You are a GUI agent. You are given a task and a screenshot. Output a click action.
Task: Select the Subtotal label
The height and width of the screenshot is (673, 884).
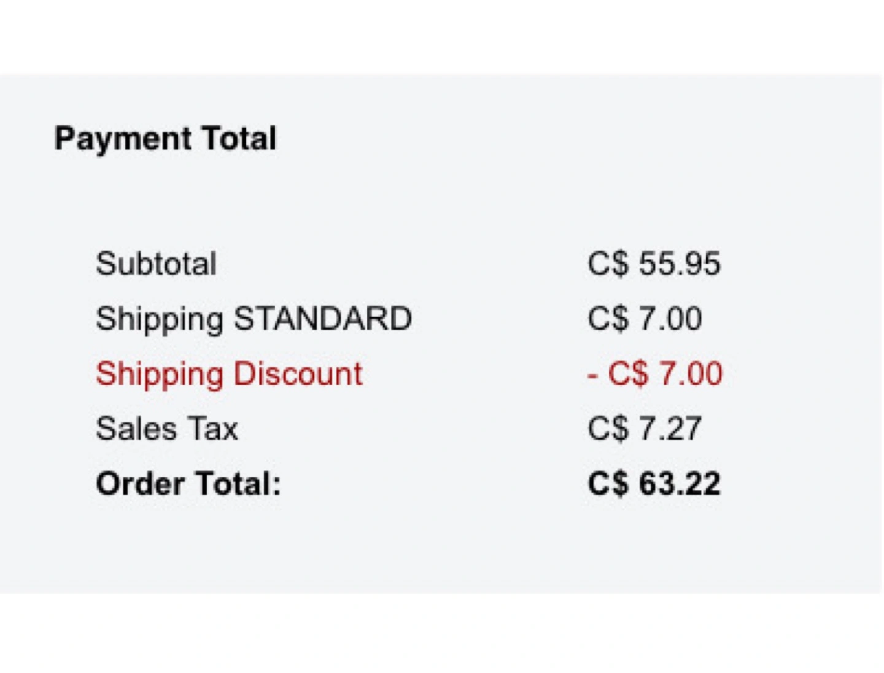(156, 264)
